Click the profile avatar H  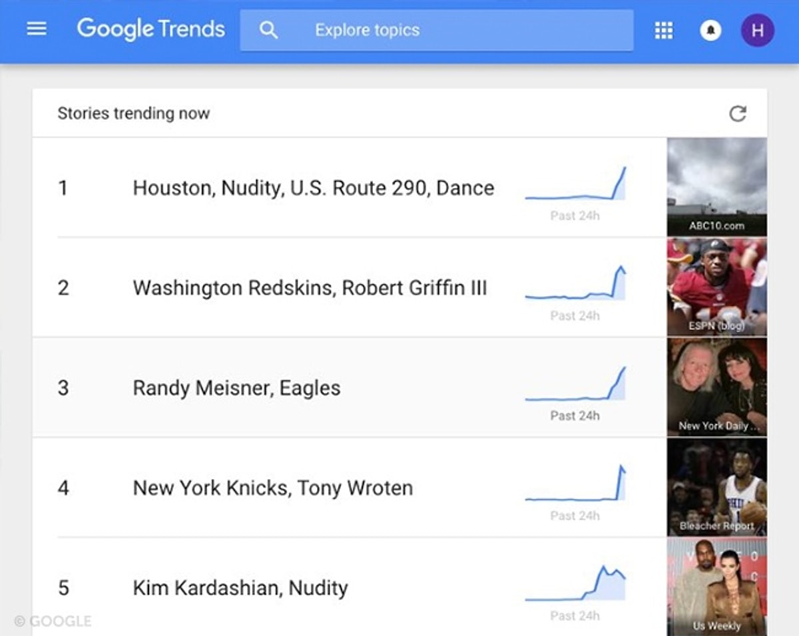[x=756, y=31]
